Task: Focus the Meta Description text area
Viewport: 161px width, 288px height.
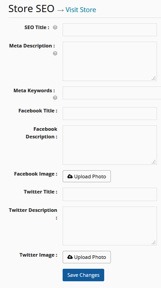Action: [x=110, y=61]
